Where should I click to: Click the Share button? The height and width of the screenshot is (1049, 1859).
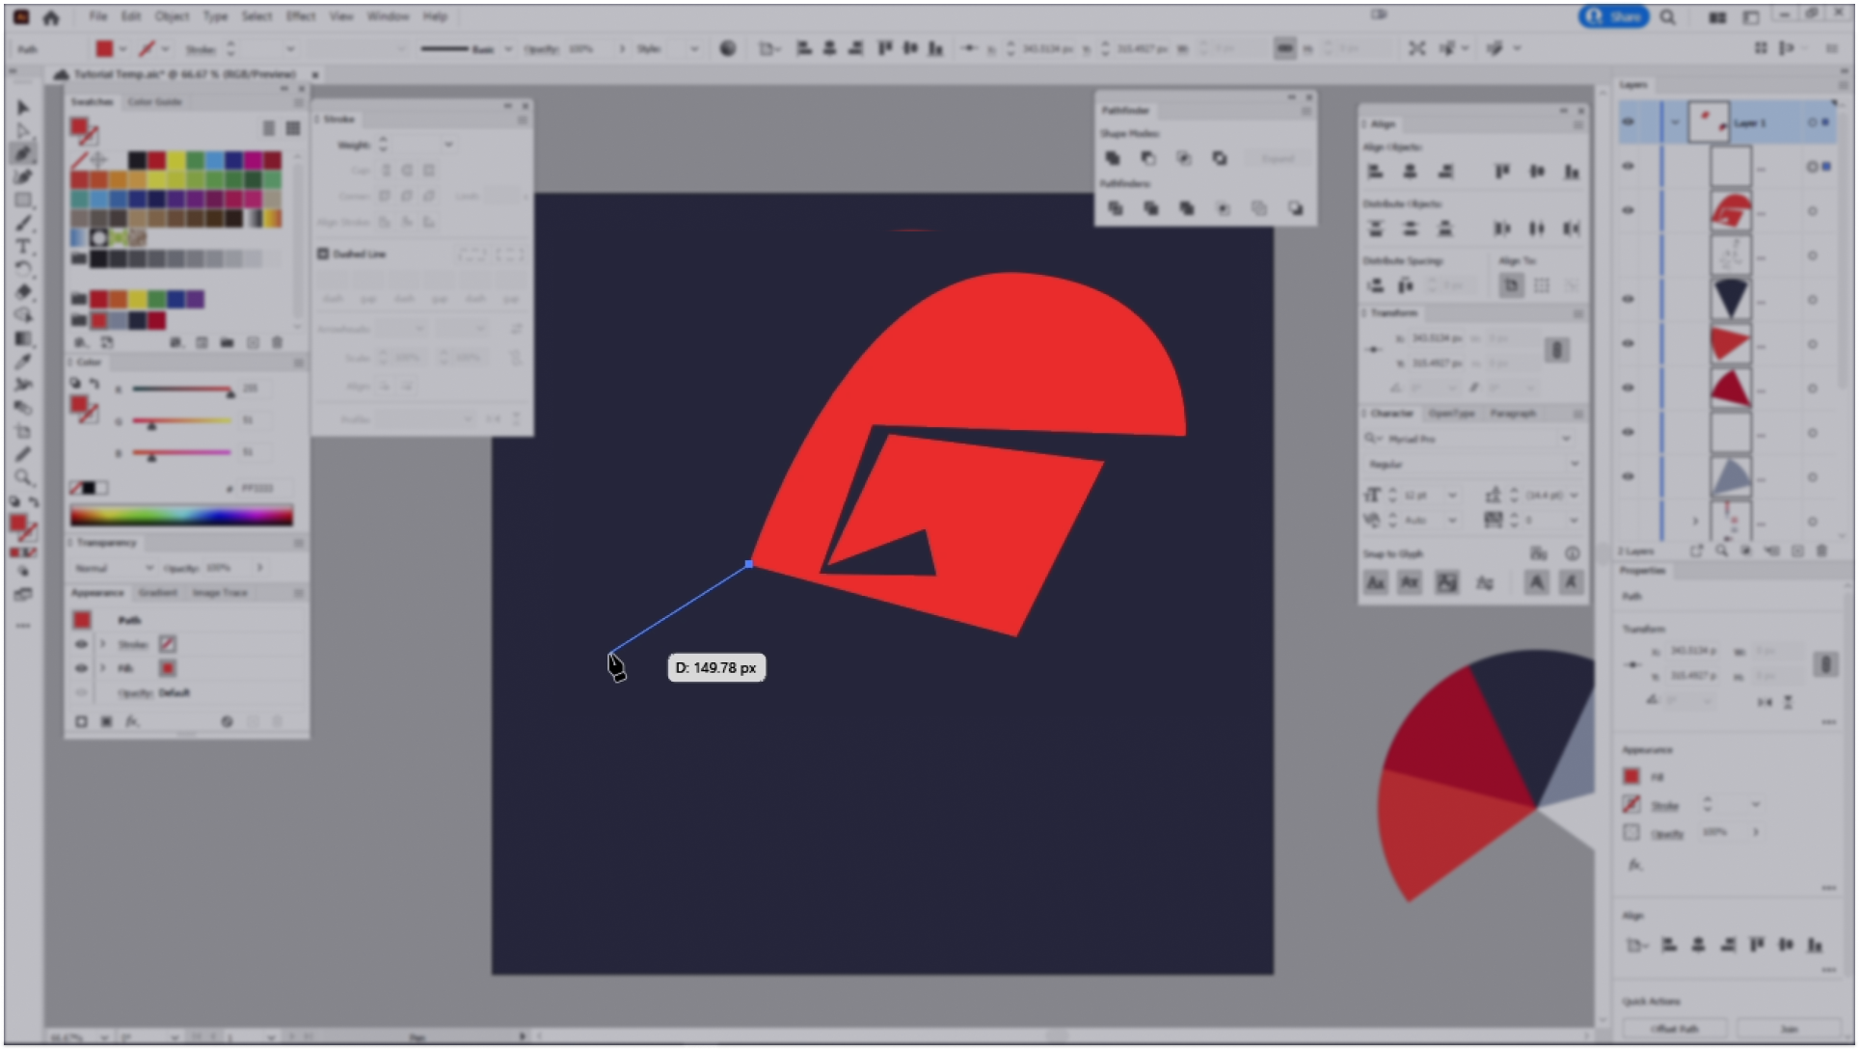coord(1614,16)
